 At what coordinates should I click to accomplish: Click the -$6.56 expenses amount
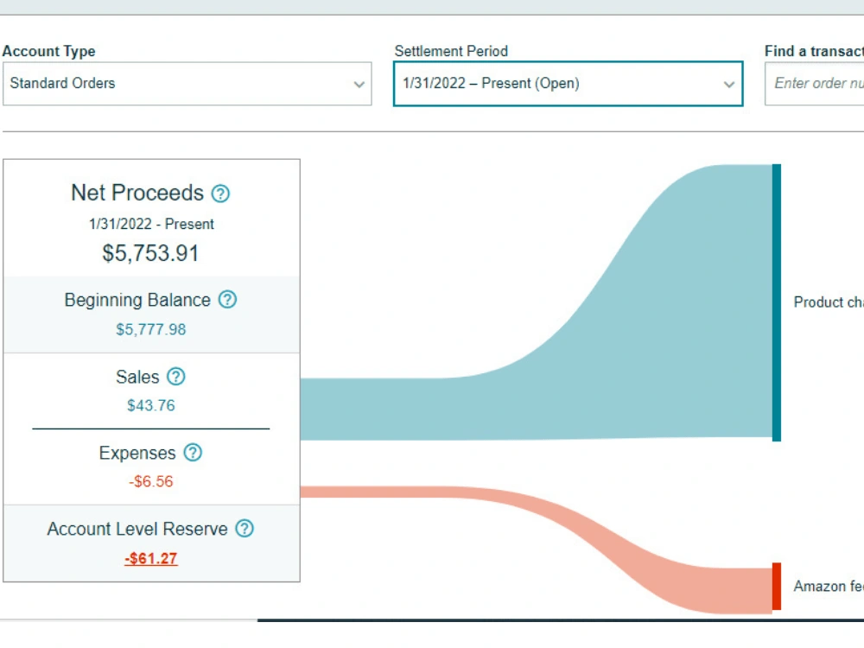coord(151,481)
